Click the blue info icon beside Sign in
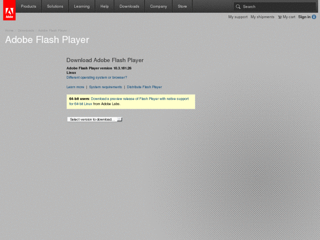Screen dimensions: 320x240 tap(314, 17)
